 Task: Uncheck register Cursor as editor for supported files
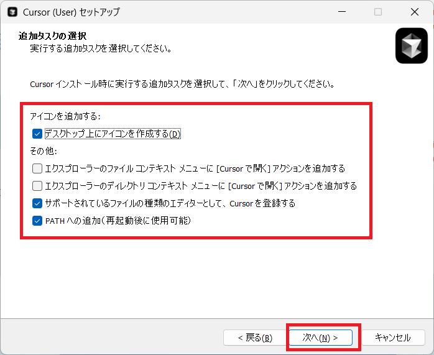point(37,203)
